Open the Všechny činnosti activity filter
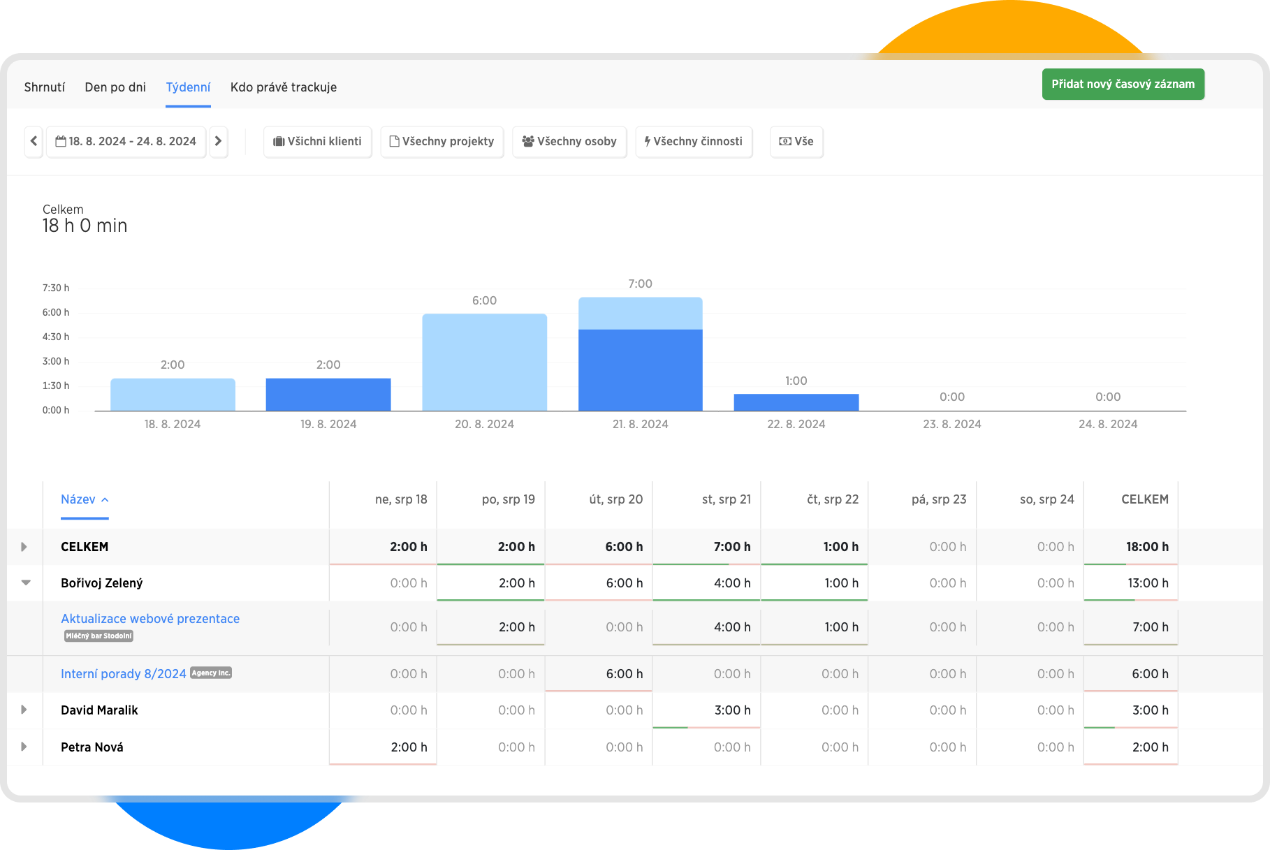The image size is (1270, 850). point(694,141)
